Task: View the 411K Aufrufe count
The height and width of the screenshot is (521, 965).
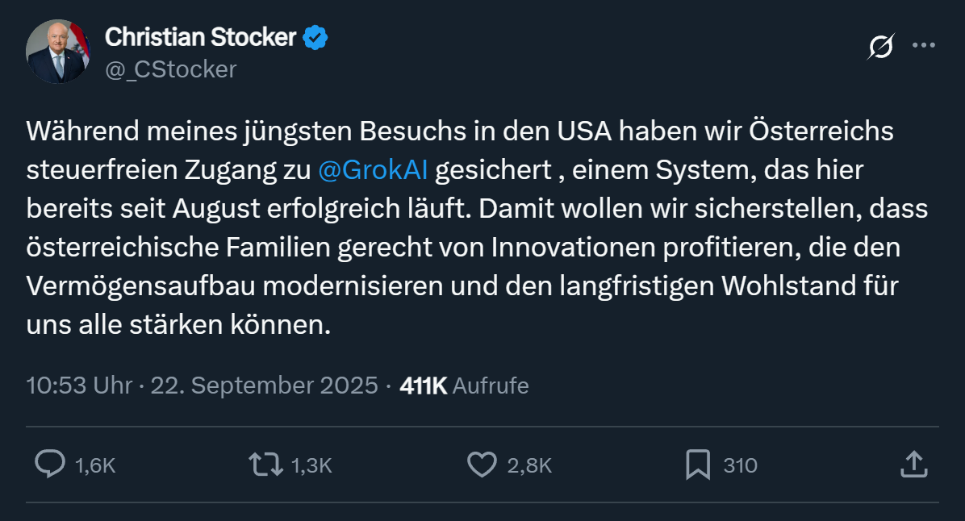Action: coord(464,386)
